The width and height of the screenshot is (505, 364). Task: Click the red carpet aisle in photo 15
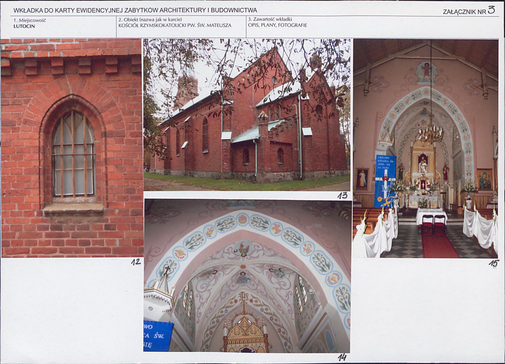[439, 244]
